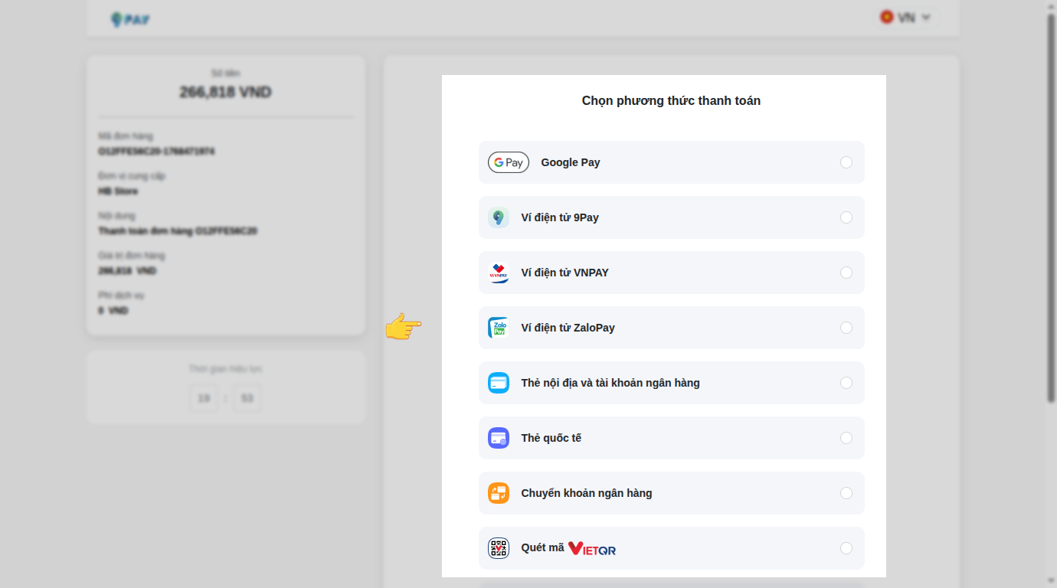Click the VNPAY wallet logo icon
Image resolution: width=1057 pixels, height=588 pixels.
point(499,273)
